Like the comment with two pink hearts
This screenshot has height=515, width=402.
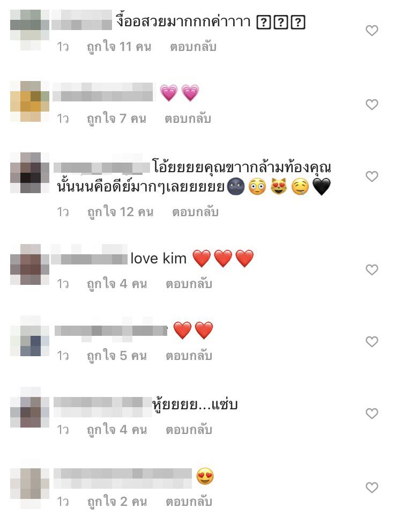point(372,105)
